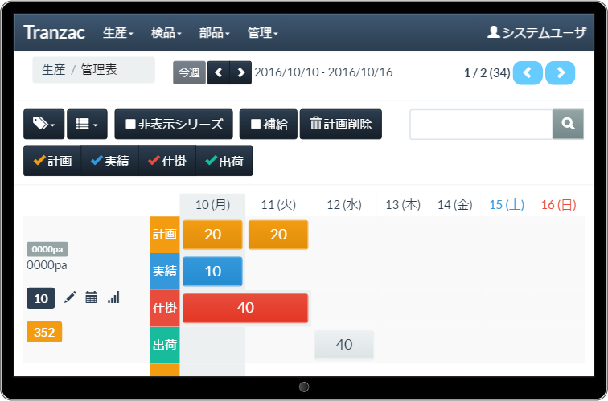
Task: Click the orange 計画 row label
Action: coord(165,235)
